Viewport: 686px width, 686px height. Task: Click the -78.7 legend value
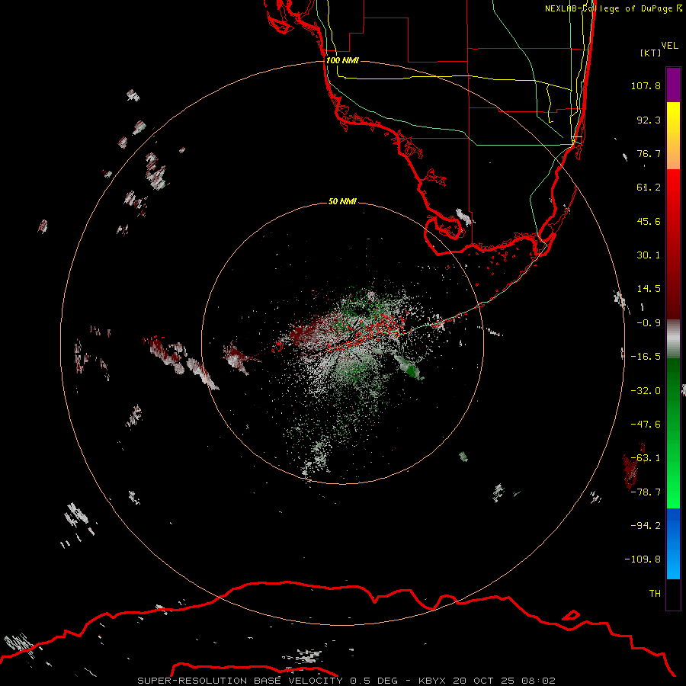click(646, 492)
